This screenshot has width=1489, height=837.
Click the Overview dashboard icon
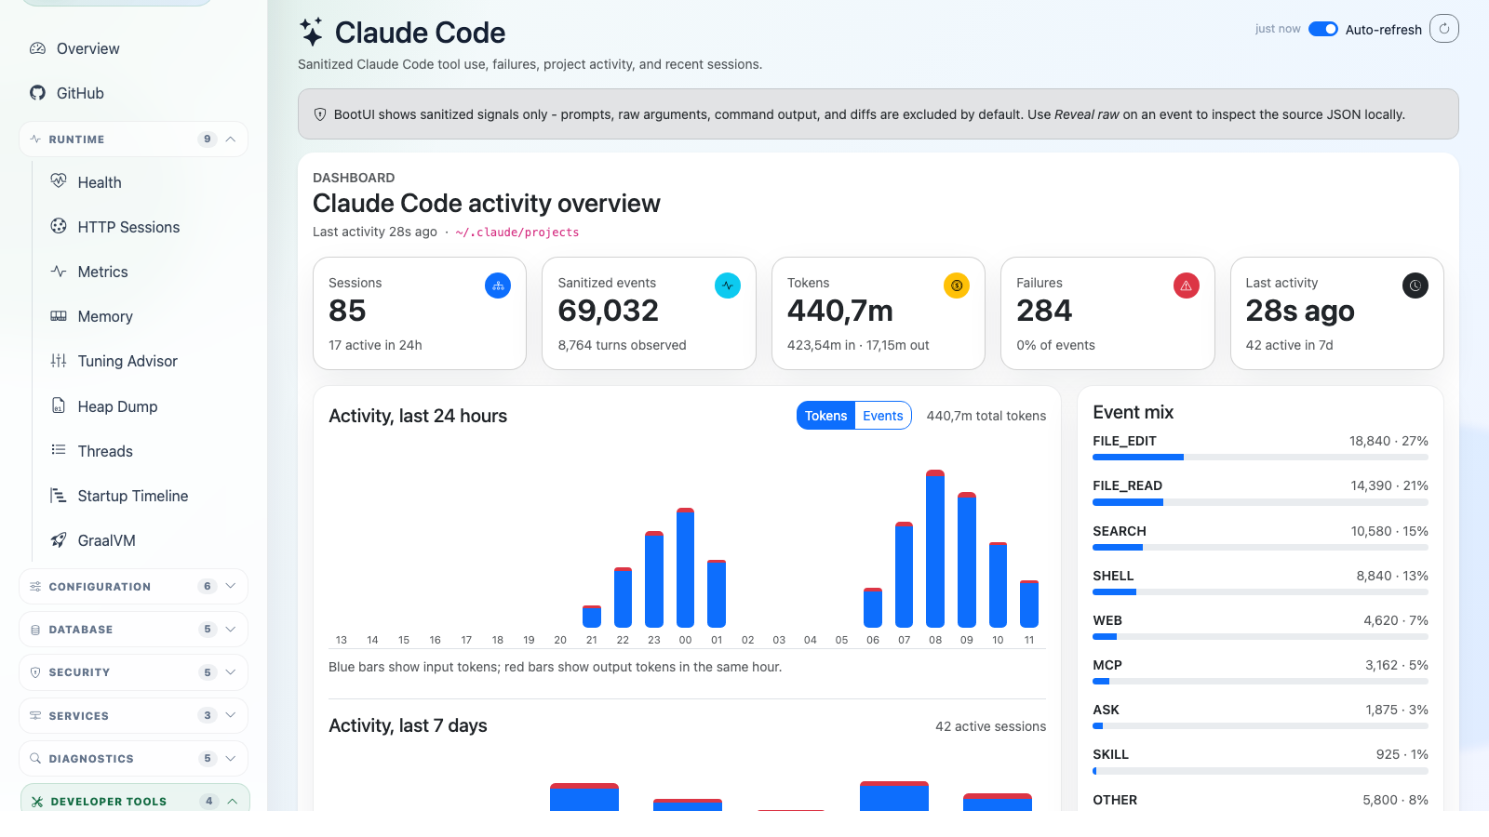[37, 48]
